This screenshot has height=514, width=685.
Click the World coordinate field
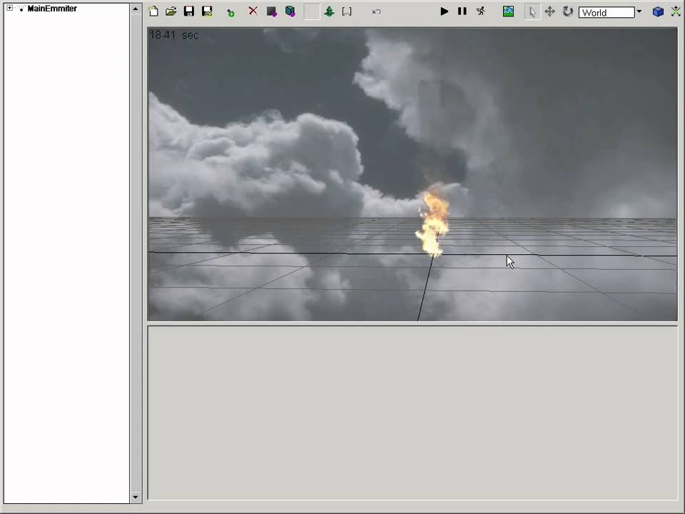pos(607,13)
